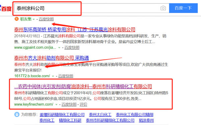Open recommended search 粉涂泰州

[146, 120]
